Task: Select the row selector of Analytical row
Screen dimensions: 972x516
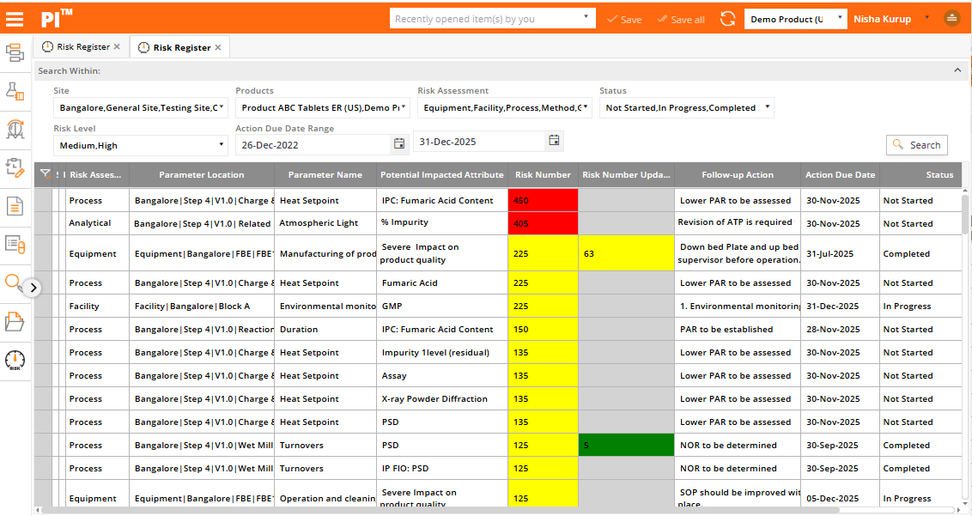Action: point(44,223)
